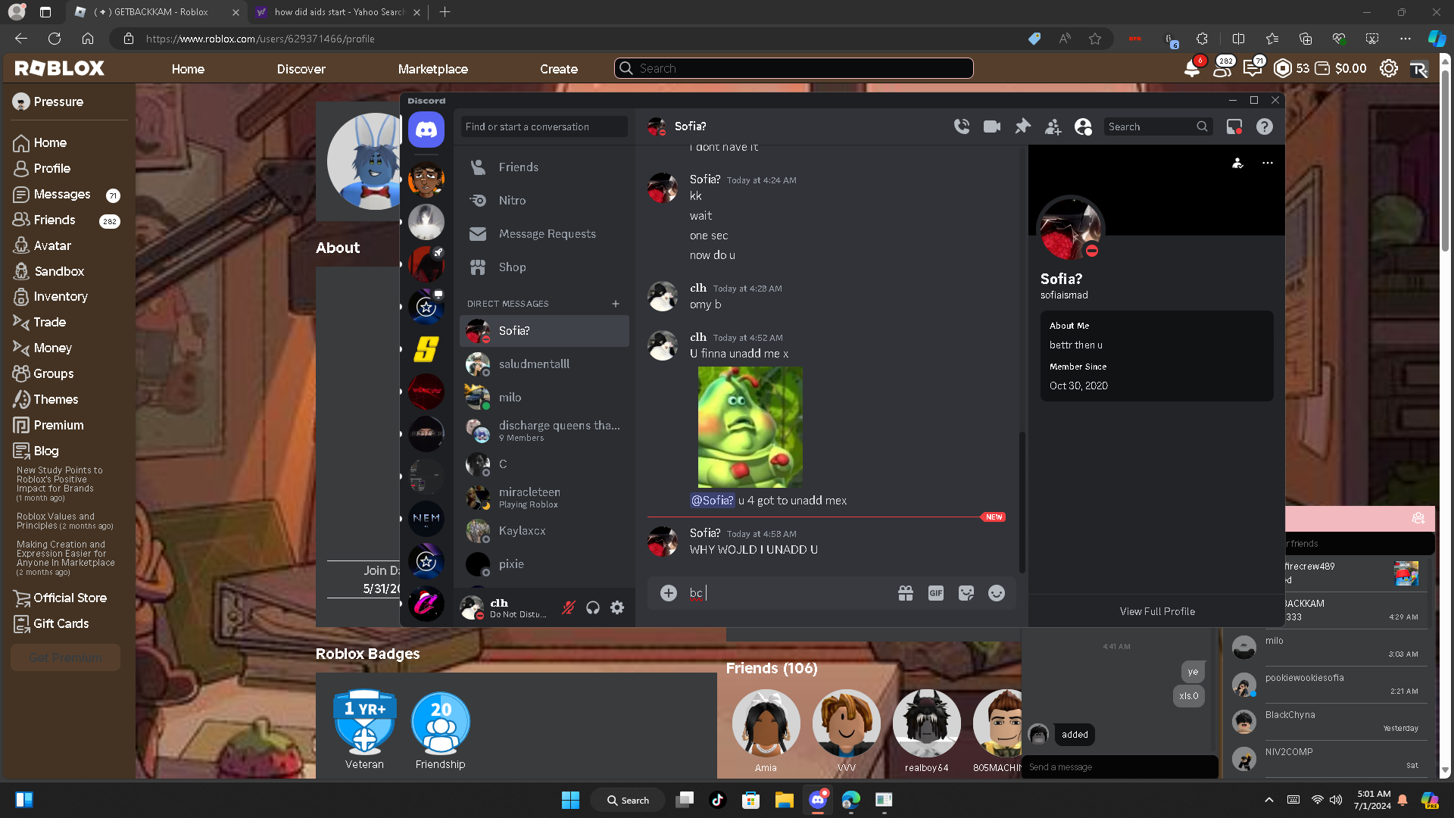Open DM with pixie
Viewport: 1454px width, 818px height.
[x=544, y=564]
